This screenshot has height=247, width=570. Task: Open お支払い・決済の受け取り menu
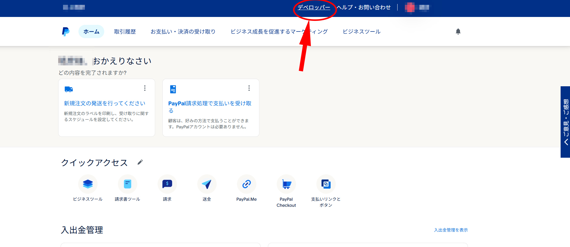[x=183, y=31]
